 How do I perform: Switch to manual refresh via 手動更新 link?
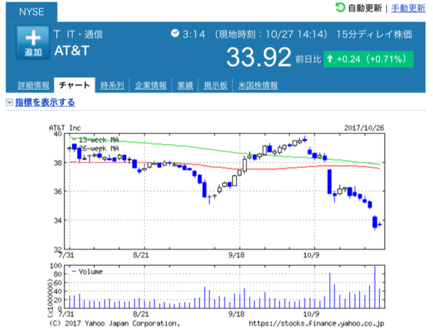click(x=408, y=8)
